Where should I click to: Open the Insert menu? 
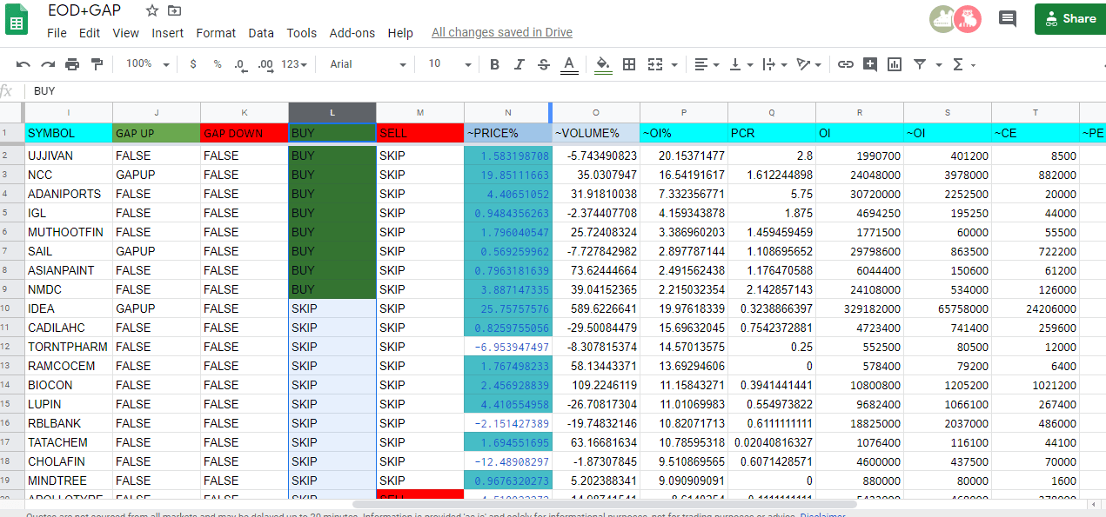pyautogui.click(x=168, y=33)
